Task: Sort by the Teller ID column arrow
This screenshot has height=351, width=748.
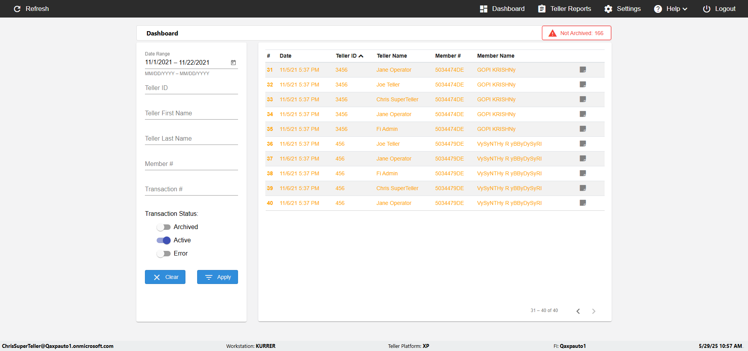Action: (x=361, y=56)
